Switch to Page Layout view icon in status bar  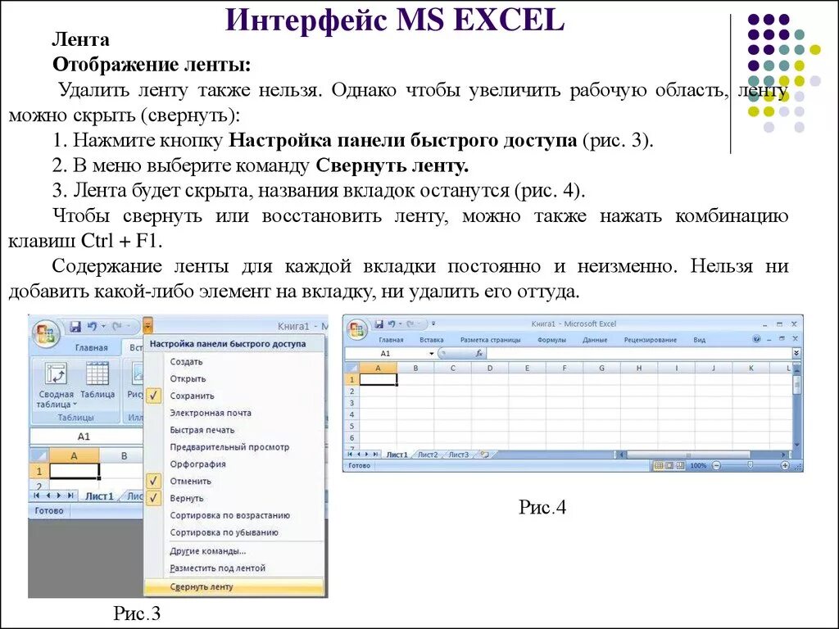pyautogui.click(x=669, y=465)
